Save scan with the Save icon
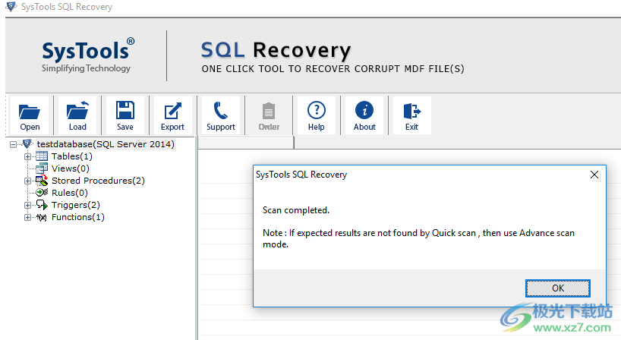This screenshot has width=621, height=340. click(125, 115)
